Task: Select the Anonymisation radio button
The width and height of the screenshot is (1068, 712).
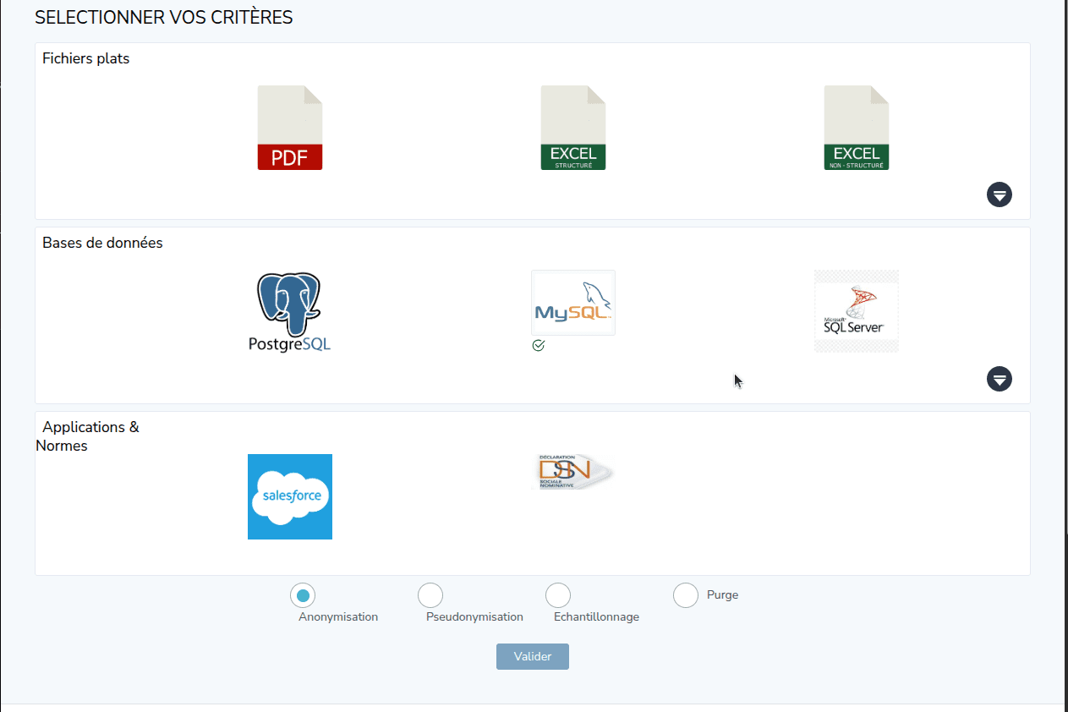Action: 303,595
